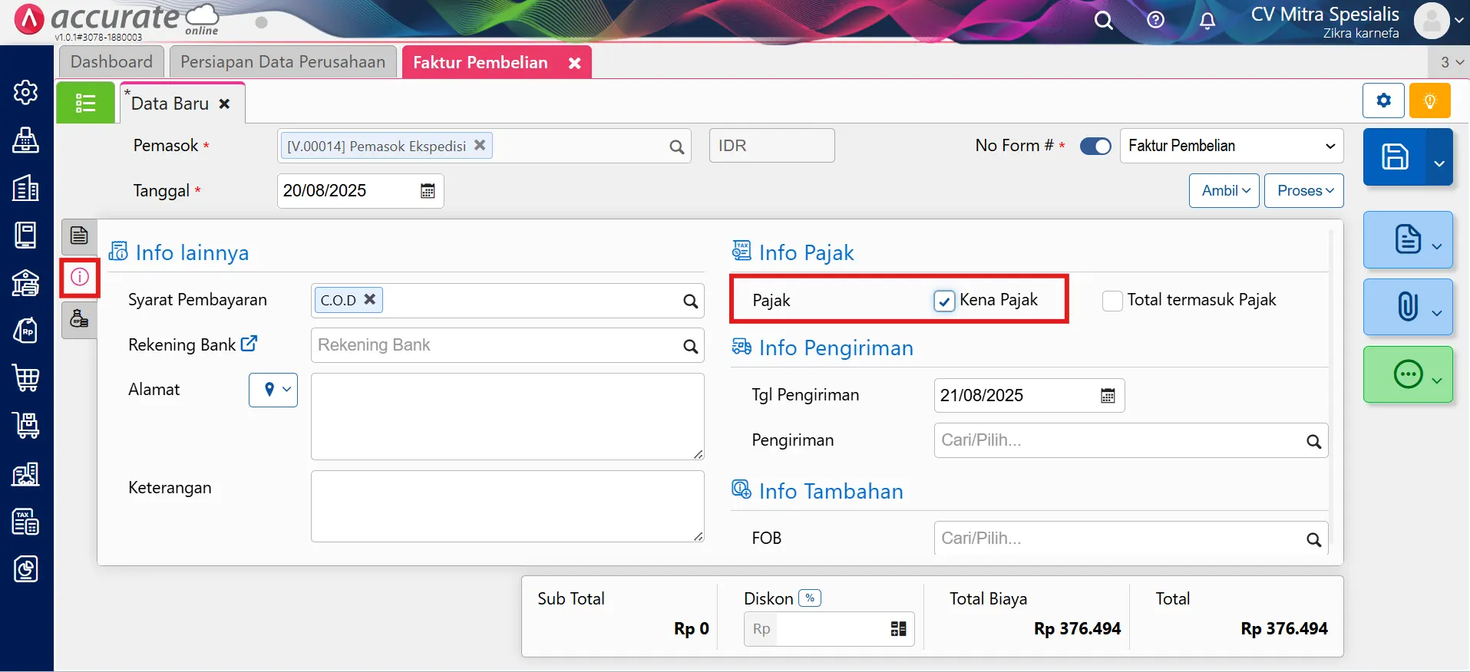Screen dimensions: 1470x672
Task: Open the fixed asset building icon
Action: pos(26,474)
